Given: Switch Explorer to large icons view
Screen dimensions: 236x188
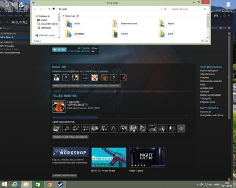Looking at the screenshot, I should [x=207, y=41].
